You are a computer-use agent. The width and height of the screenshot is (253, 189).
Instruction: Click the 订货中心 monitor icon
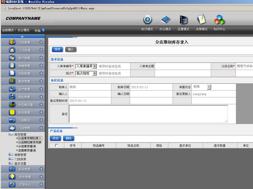click(12, 184)
